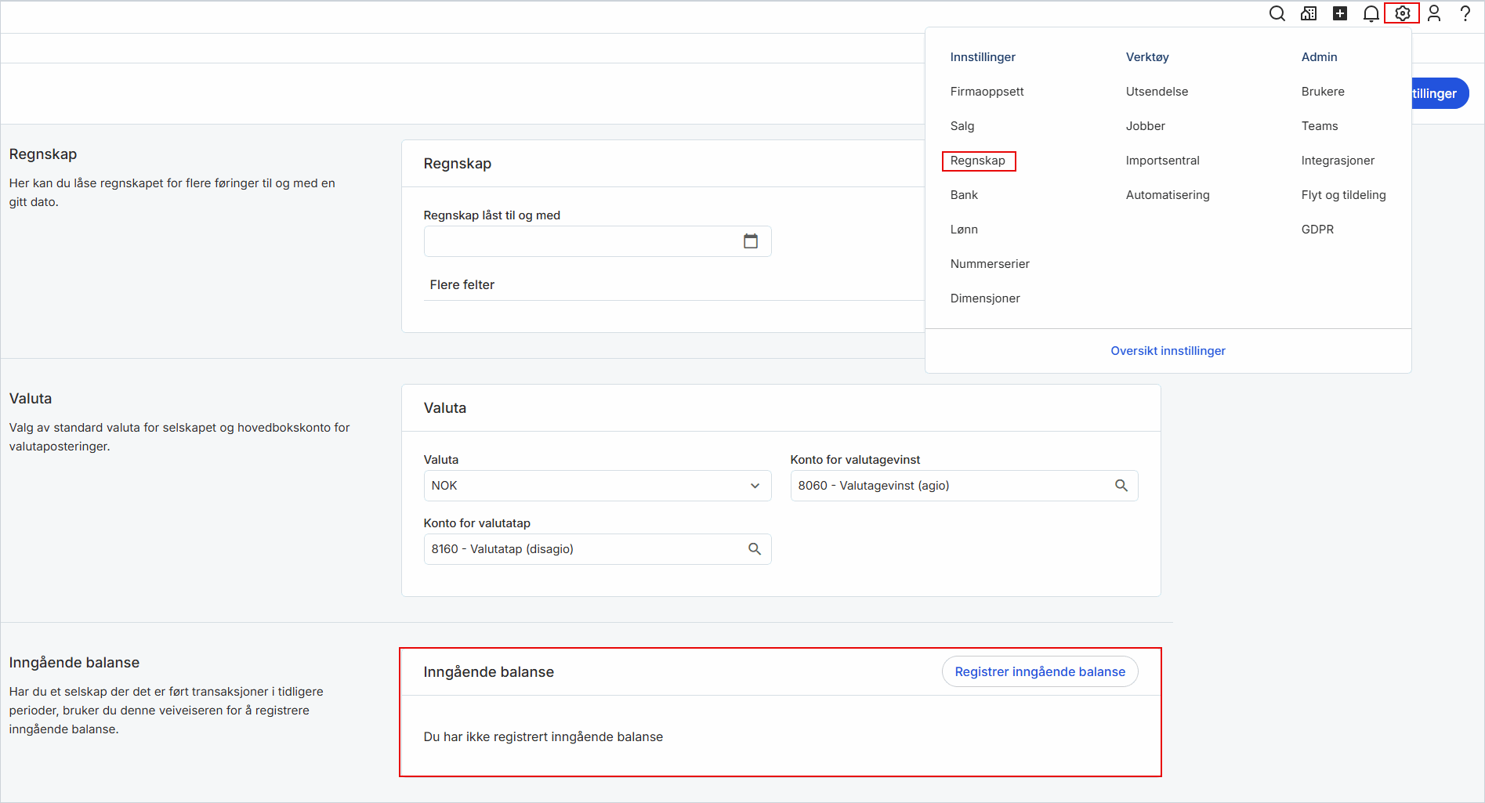Image resolution: width=1485 pixels, height=803 pixels.
Task: Click the Regnskap låst til og med field
Action: (580, 241)
